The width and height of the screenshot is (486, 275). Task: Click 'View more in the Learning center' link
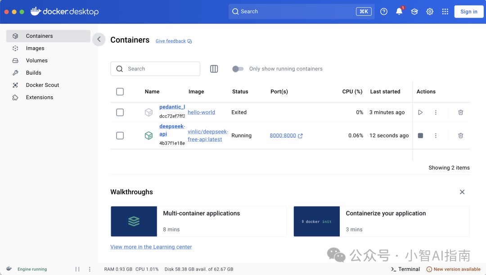151,247
